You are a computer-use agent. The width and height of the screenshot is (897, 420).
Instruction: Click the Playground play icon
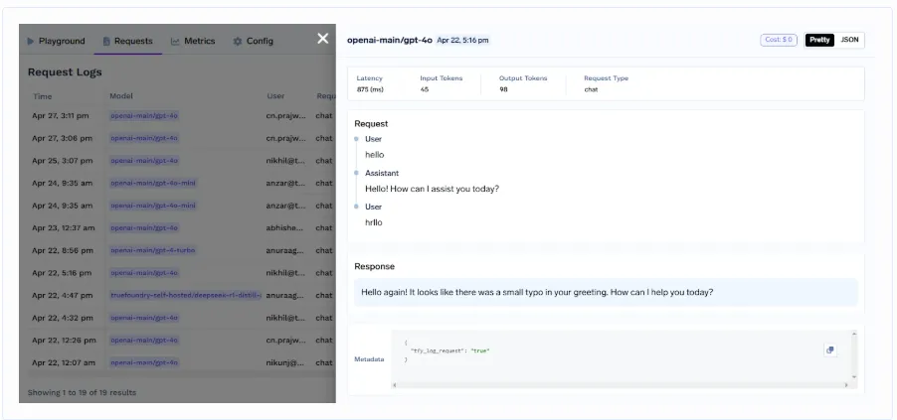pyautogui.click(x=31, y=41)
